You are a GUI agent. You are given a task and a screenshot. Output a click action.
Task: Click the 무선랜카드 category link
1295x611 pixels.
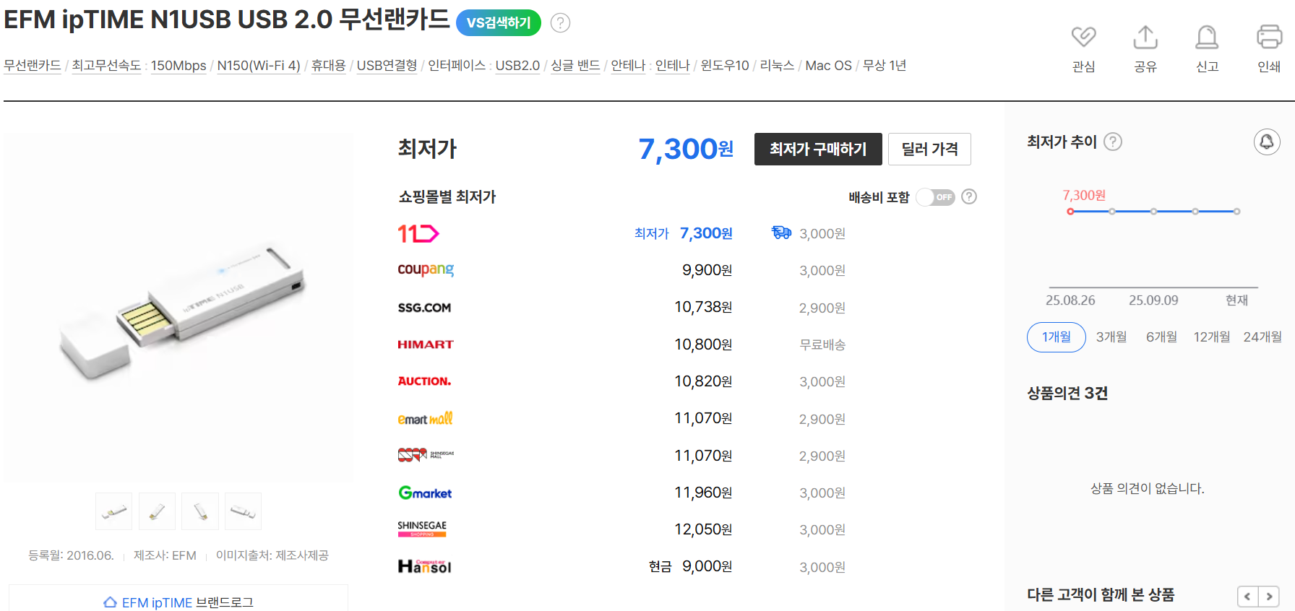point(33,66)
